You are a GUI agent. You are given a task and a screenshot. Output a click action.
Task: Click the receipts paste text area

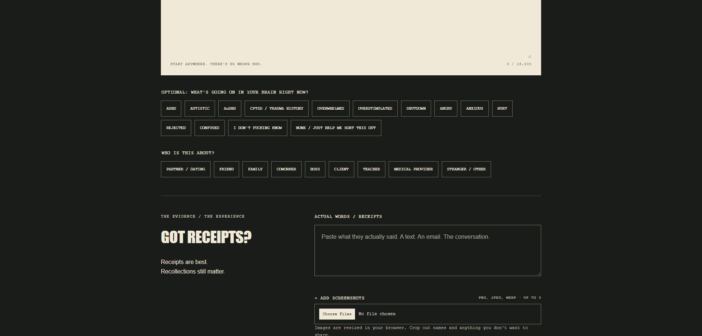pos(428,250)
